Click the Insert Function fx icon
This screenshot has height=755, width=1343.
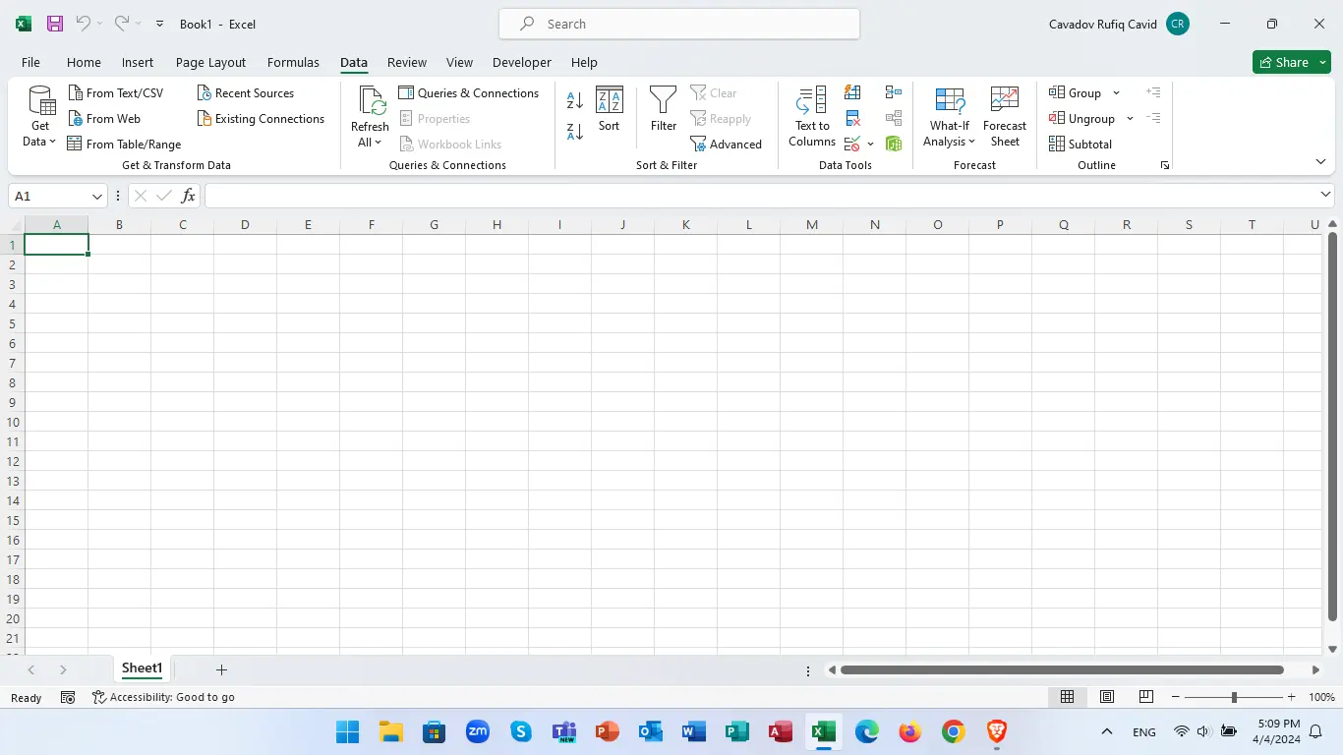(189, 196)
